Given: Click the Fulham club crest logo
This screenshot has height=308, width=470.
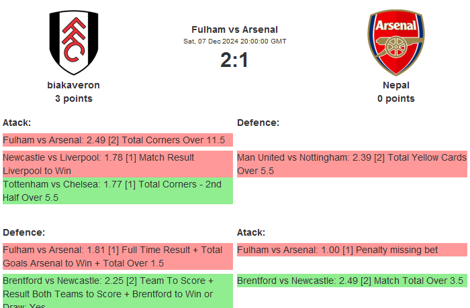Looking at the screenshot, I should [73, 42].
